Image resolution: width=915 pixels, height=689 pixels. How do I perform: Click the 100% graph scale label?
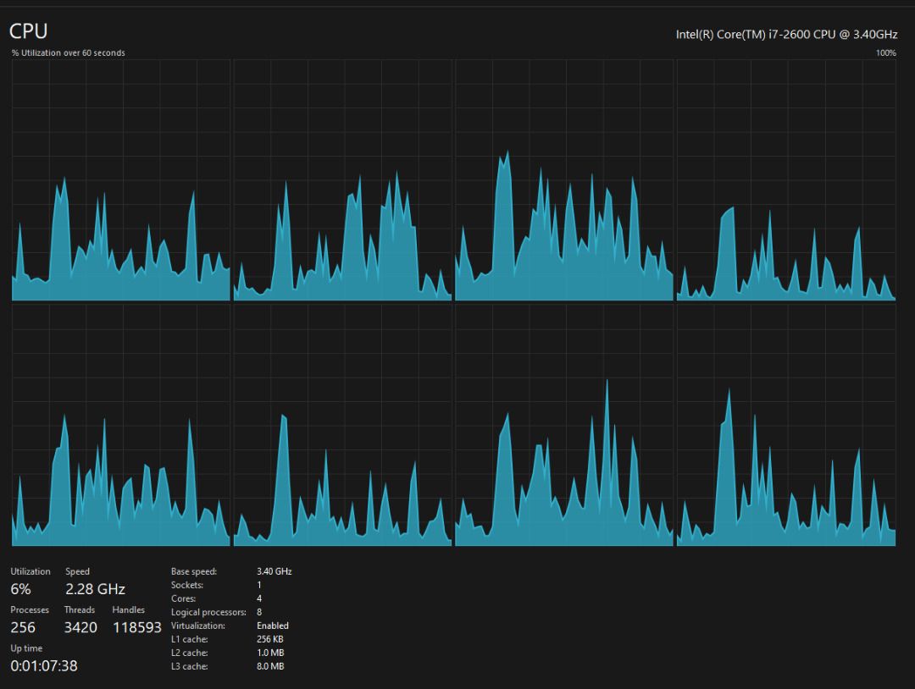(x=885, y=53)
